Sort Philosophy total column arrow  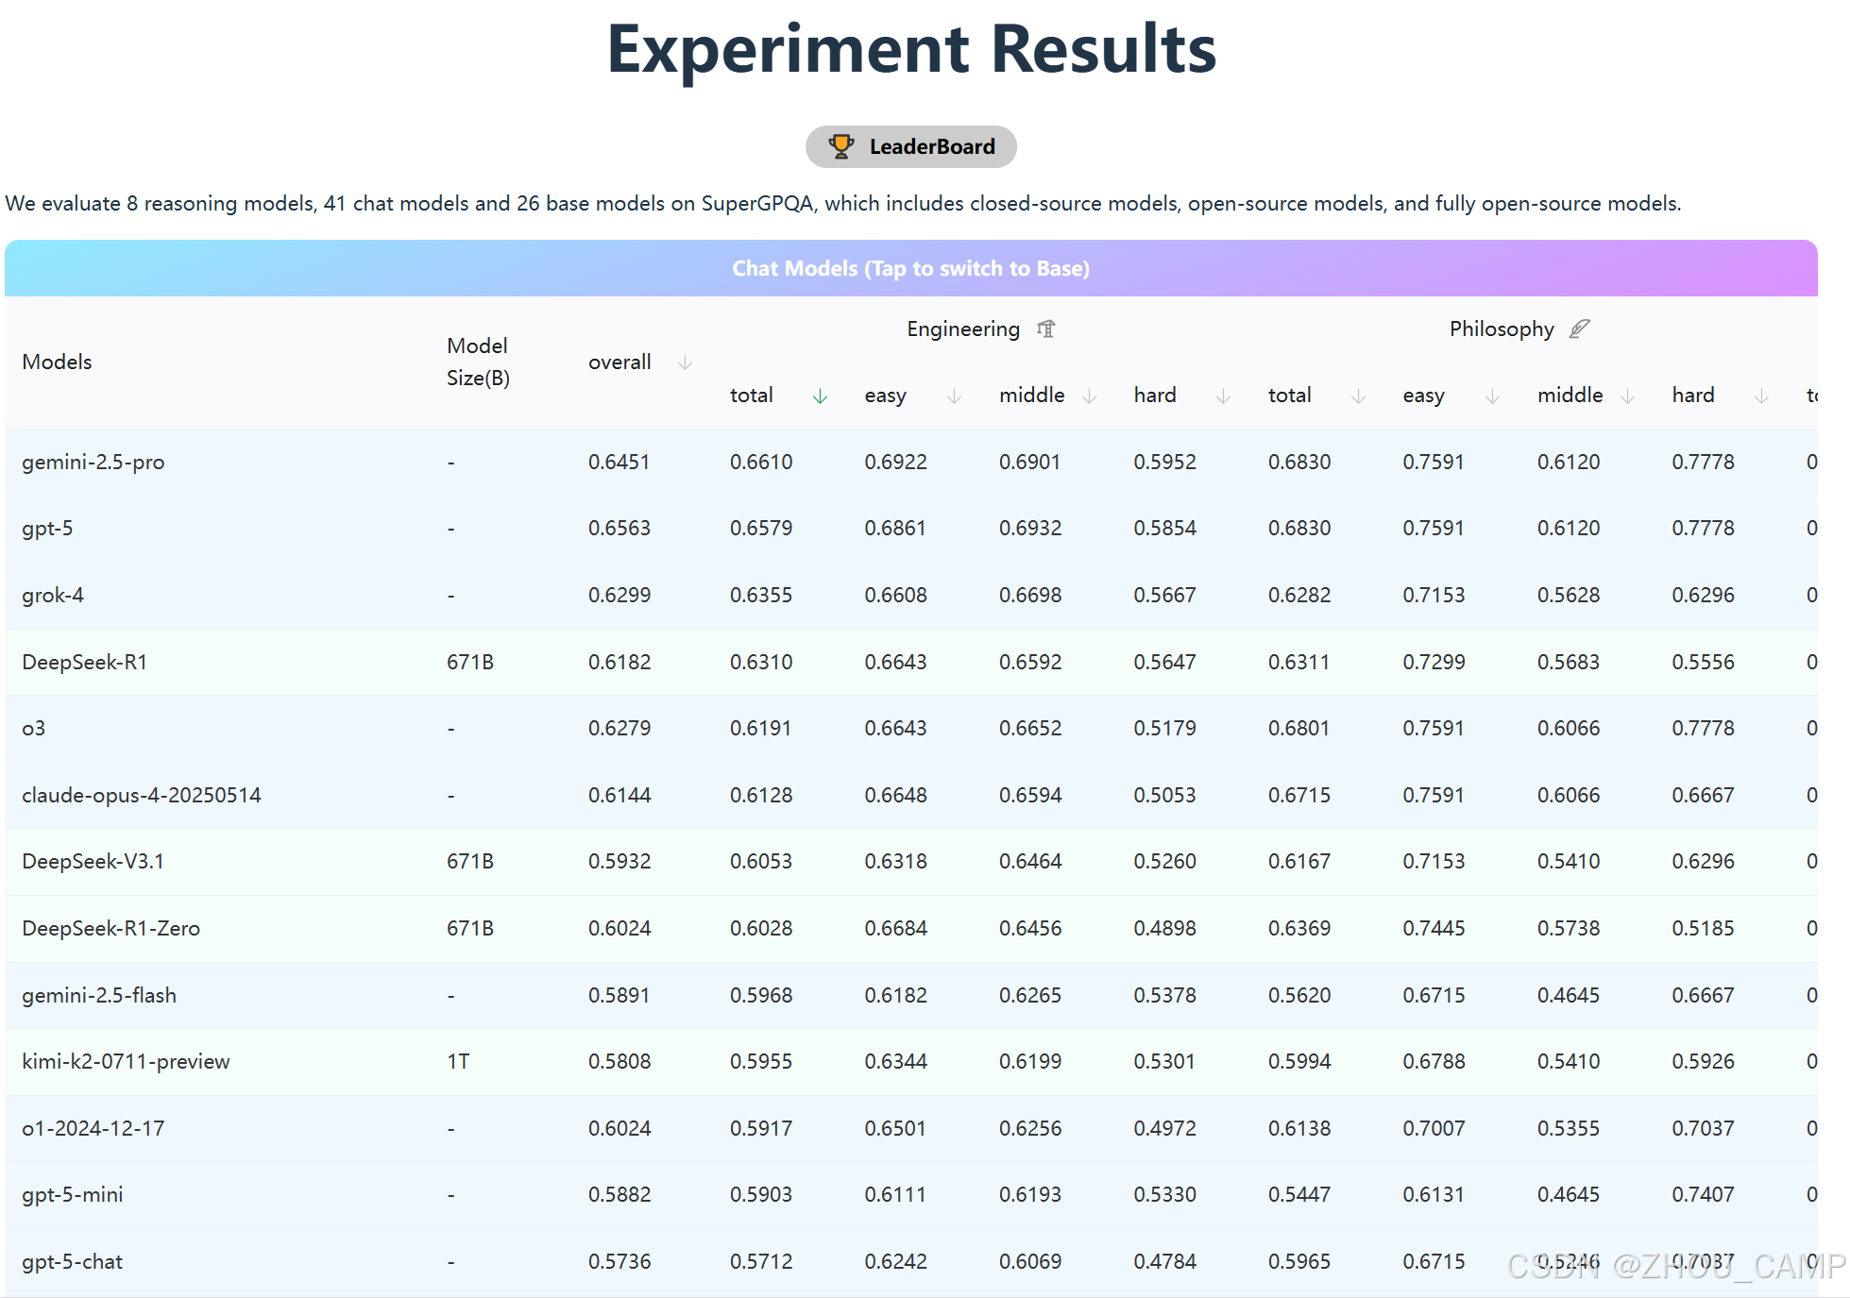point(1358,396)
